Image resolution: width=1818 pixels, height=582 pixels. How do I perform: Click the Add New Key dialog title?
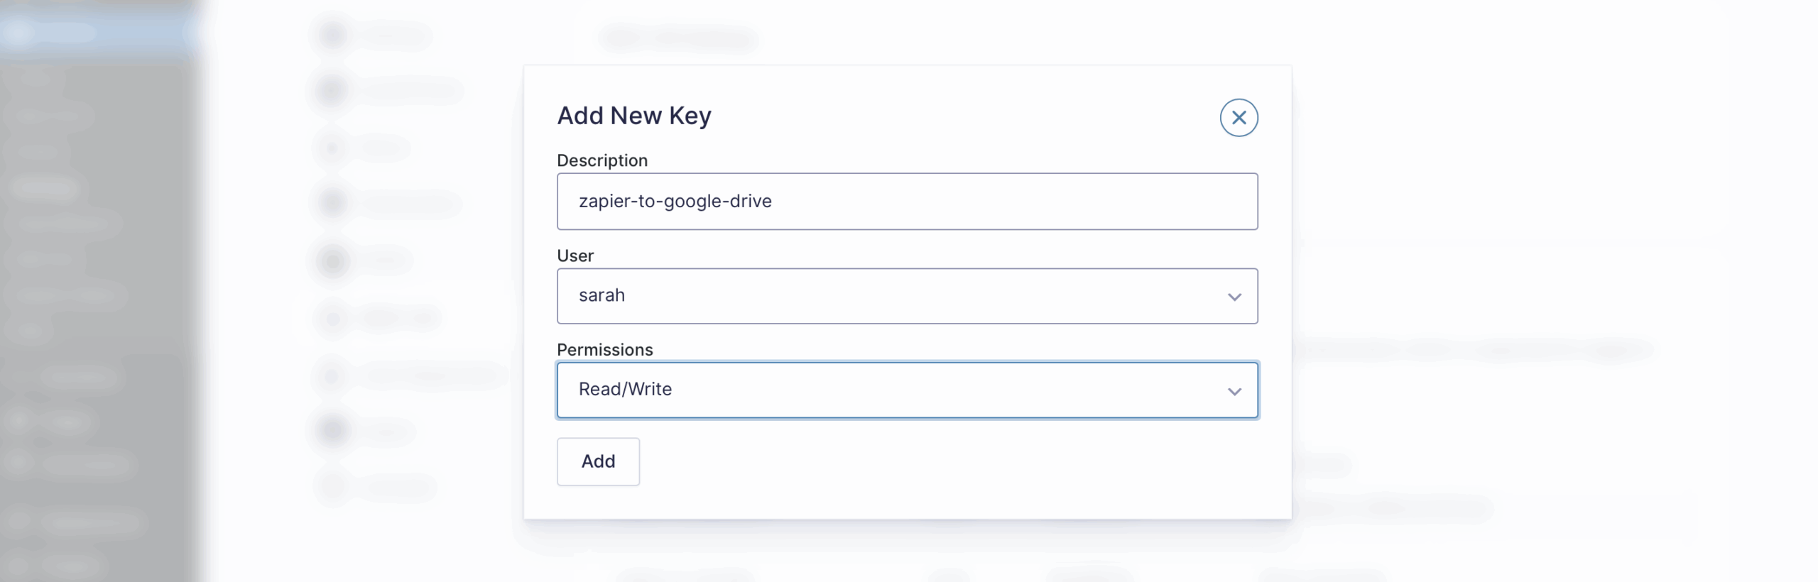(x=634, y=116)
